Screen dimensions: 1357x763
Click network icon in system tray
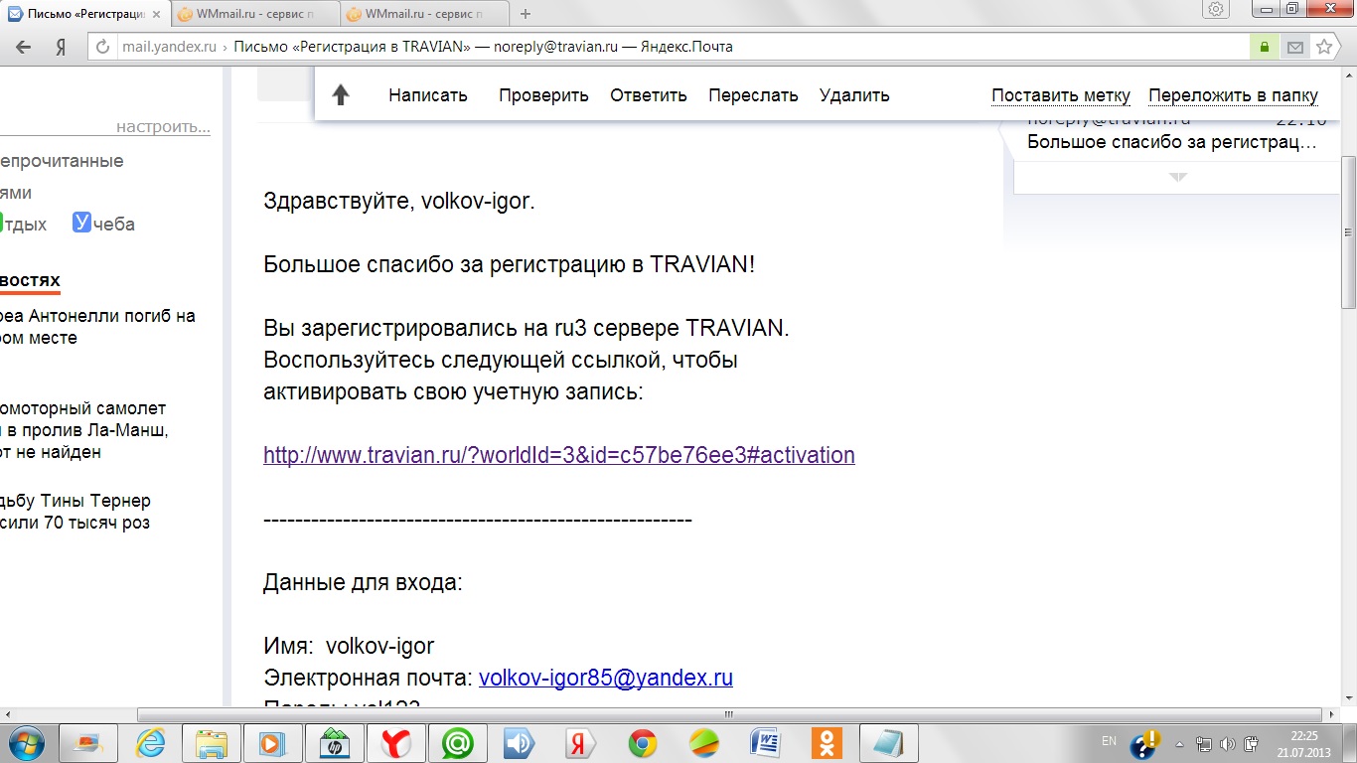coord(1204,743)
